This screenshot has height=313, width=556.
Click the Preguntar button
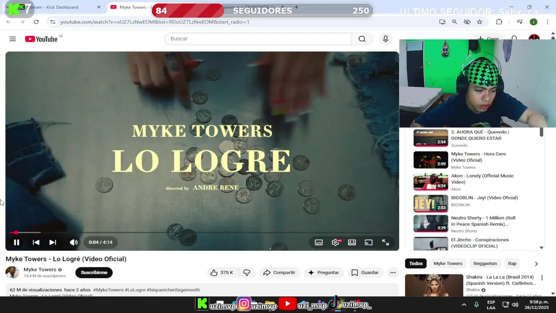coord(323,273)
